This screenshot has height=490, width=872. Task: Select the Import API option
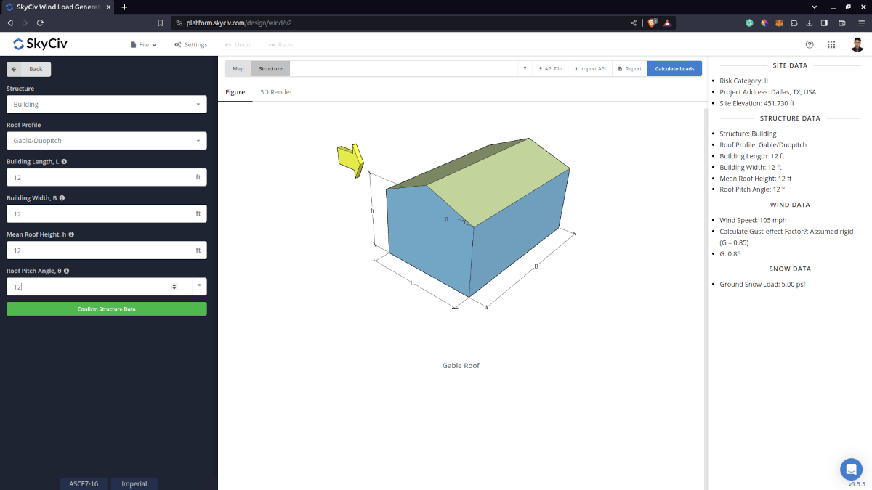coord(589,68)
